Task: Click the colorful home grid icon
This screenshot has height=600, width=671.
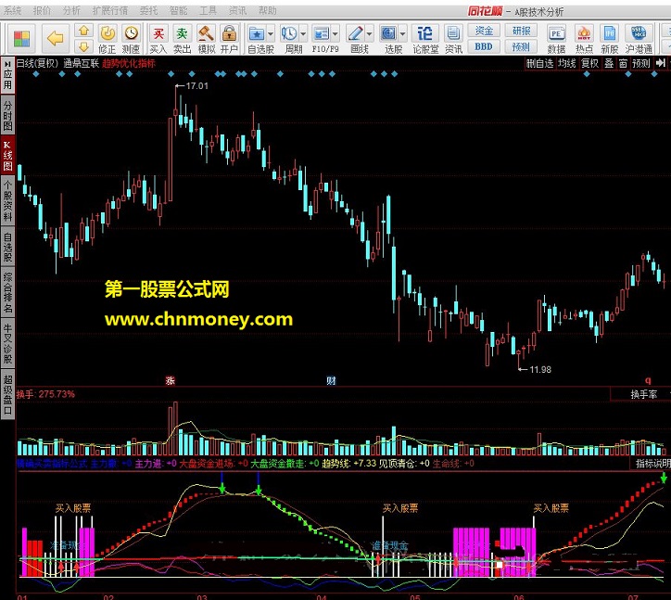Action: 21,39
